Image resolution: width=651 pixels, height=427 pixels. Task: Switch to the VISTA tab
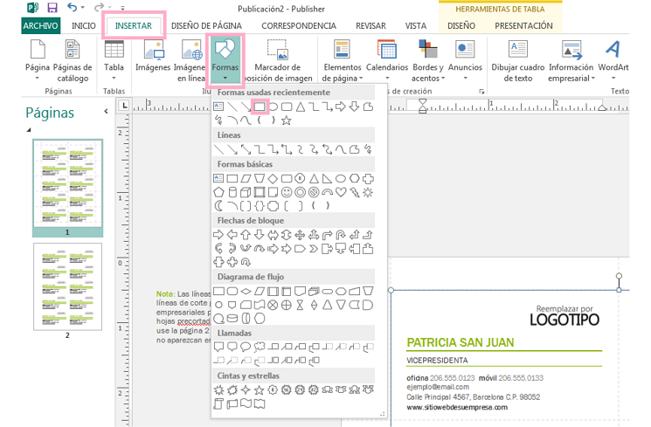[x=416, y=25]
